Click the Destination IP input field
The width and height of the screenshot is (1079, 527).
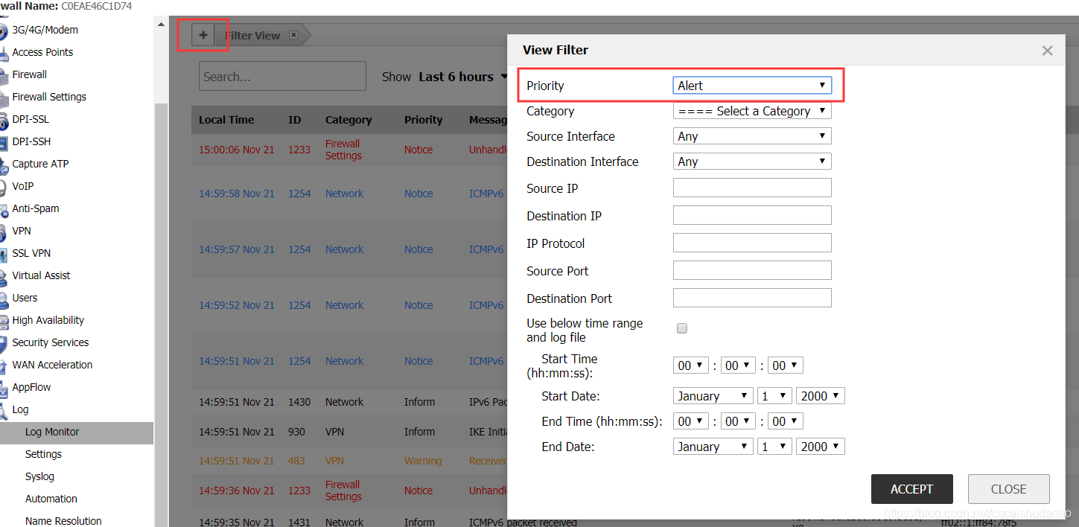coord(752,215)
